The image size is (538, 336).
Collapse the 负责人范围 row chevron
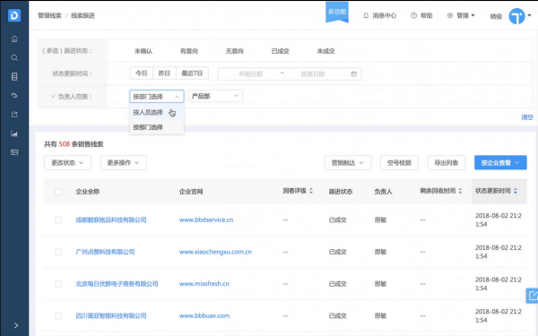pyautogui.click(x=53, y=97)
